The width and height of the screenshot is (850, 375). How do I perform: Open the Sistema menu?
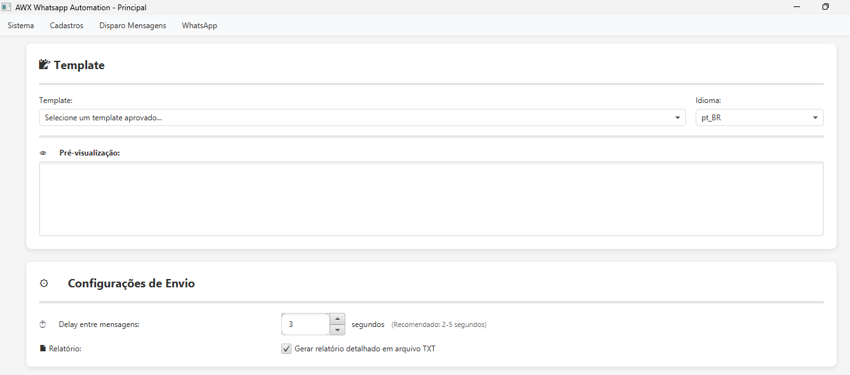(20, 26)
